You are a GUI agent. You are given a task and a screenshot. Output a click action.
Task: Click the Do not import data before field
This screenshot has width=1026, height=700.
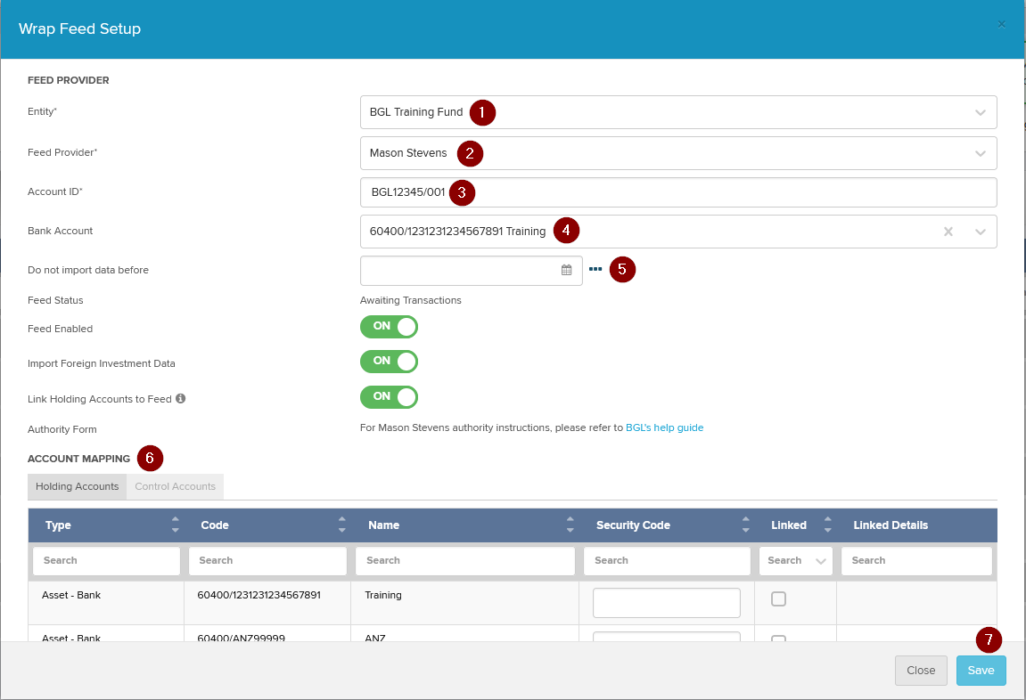coord(472,270)
